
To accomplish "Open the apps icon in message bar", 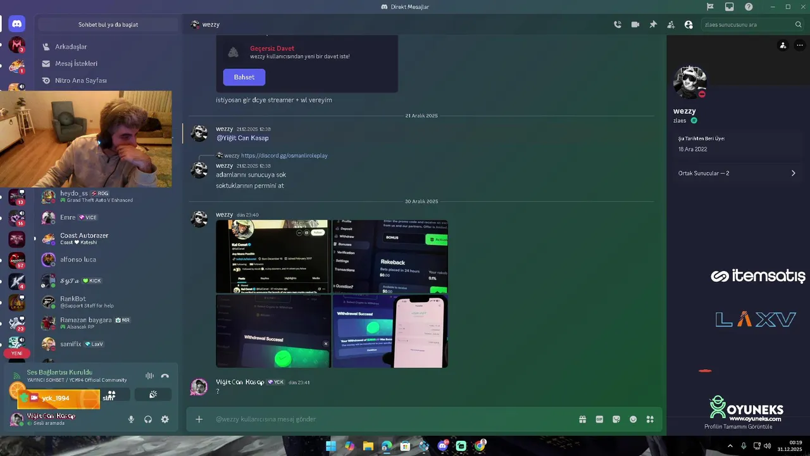I will [650, 419].
